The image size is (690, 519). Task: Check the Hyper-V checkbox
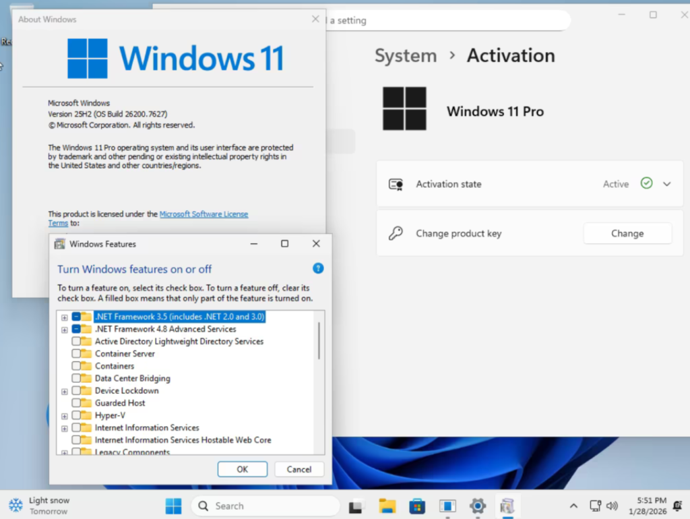[76, 415]
